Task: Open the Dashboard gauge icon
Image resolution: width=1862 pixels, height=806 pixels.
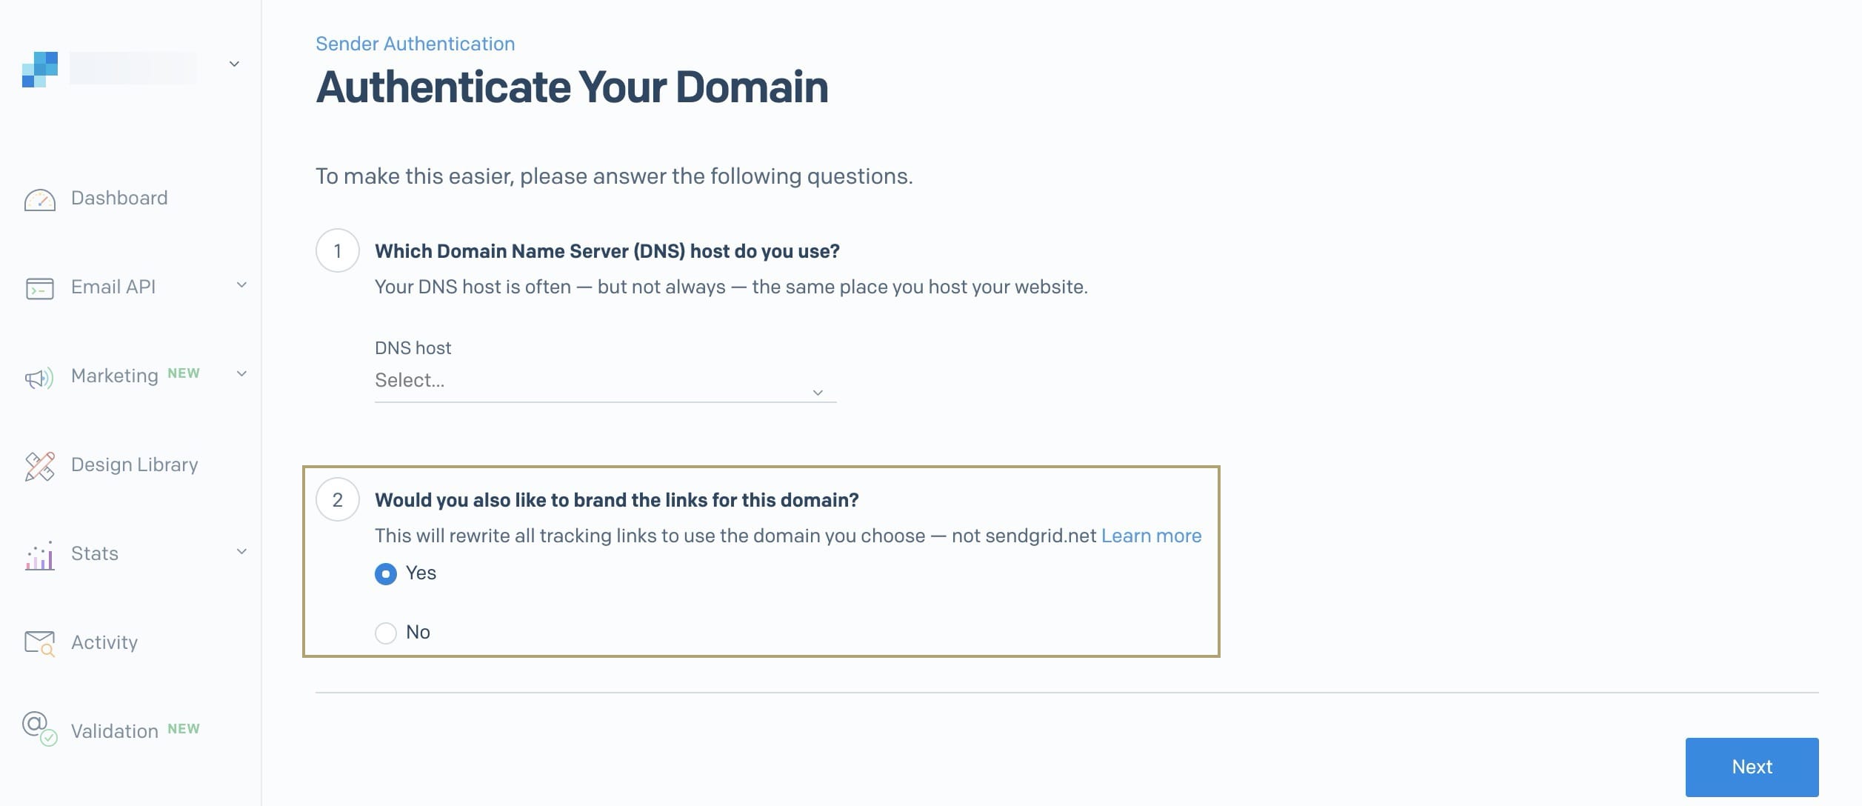Action: pos(40,199)
